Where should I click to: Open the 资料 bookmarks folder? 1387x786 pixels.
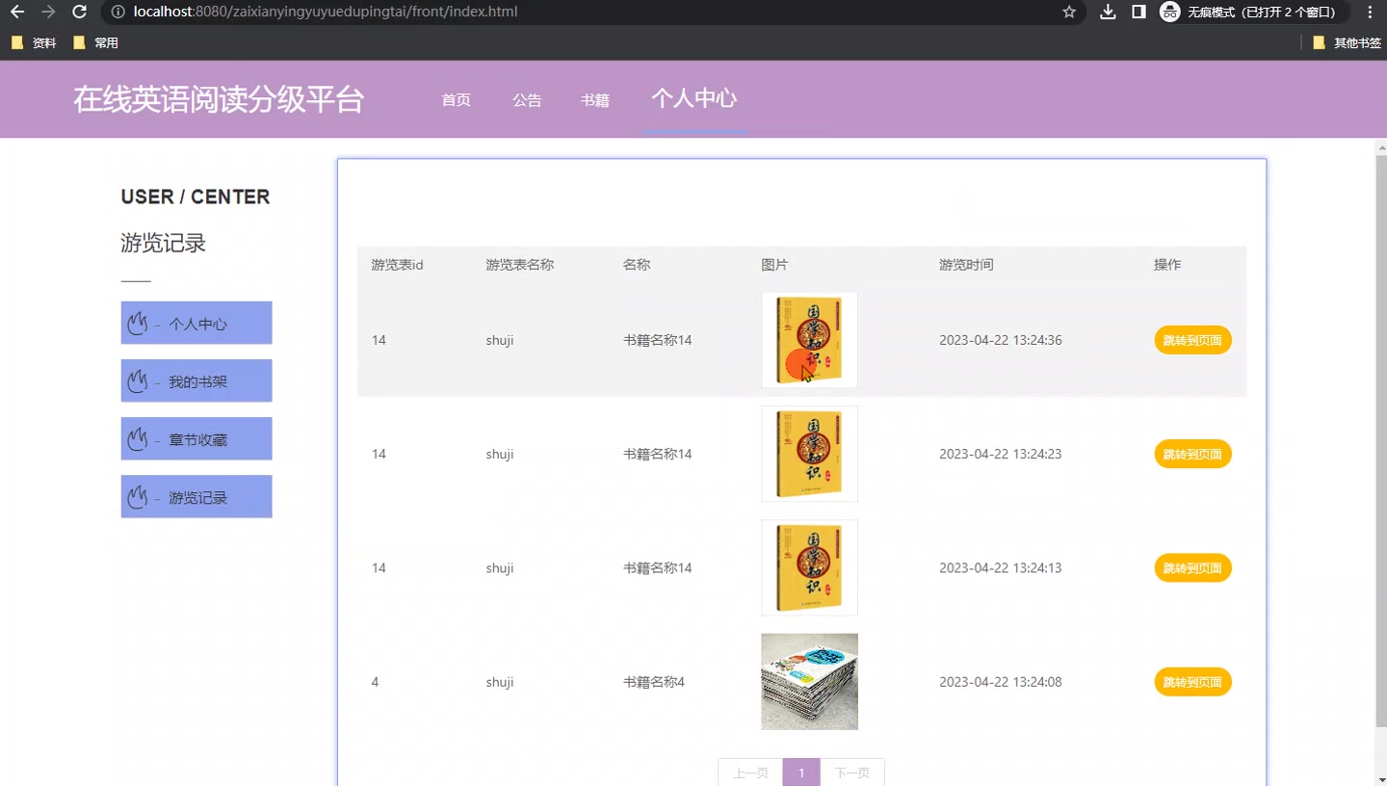click(x=33, y=42)
